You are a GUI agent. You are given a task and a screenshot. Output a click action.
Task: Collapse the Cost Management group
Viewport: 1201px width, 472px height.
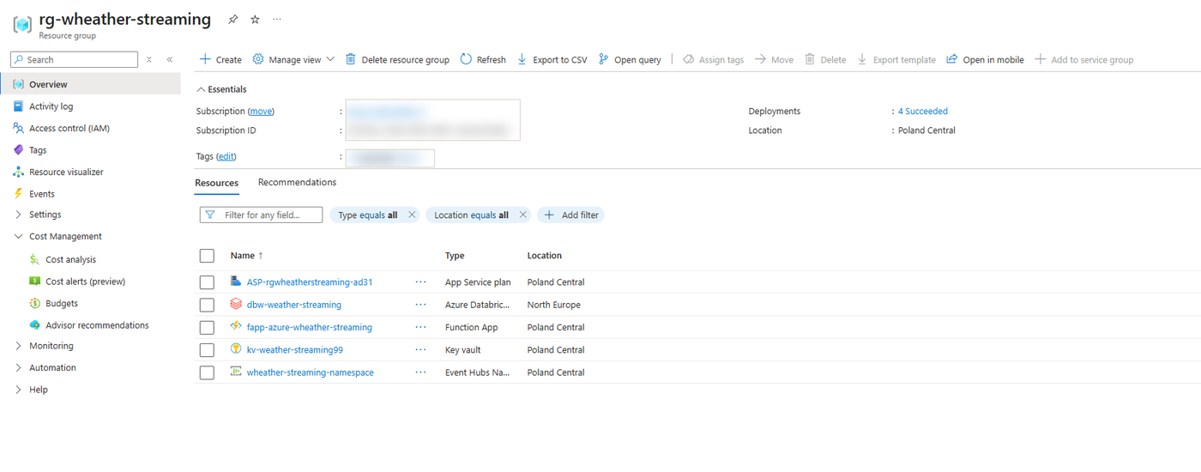(x=19, y=237)
